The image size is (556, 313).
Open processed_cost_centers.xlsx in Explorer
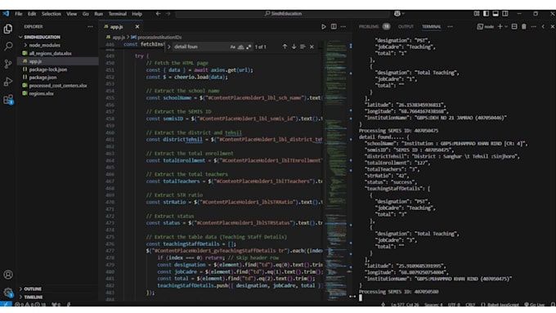58,86
